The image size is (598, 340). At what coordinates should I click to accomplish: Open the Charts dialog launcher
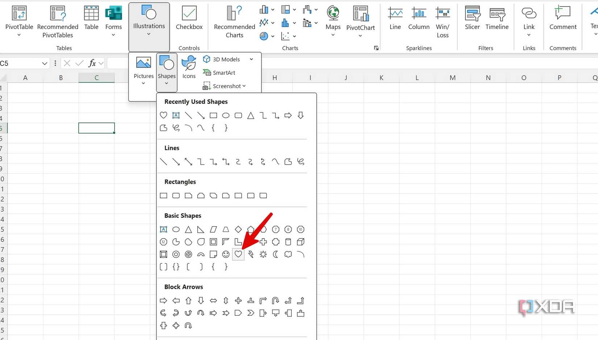tap(376, 47)
